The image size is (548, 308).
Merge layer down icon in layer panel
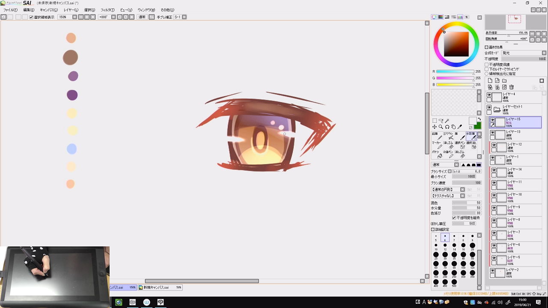(x=497, y=87)
